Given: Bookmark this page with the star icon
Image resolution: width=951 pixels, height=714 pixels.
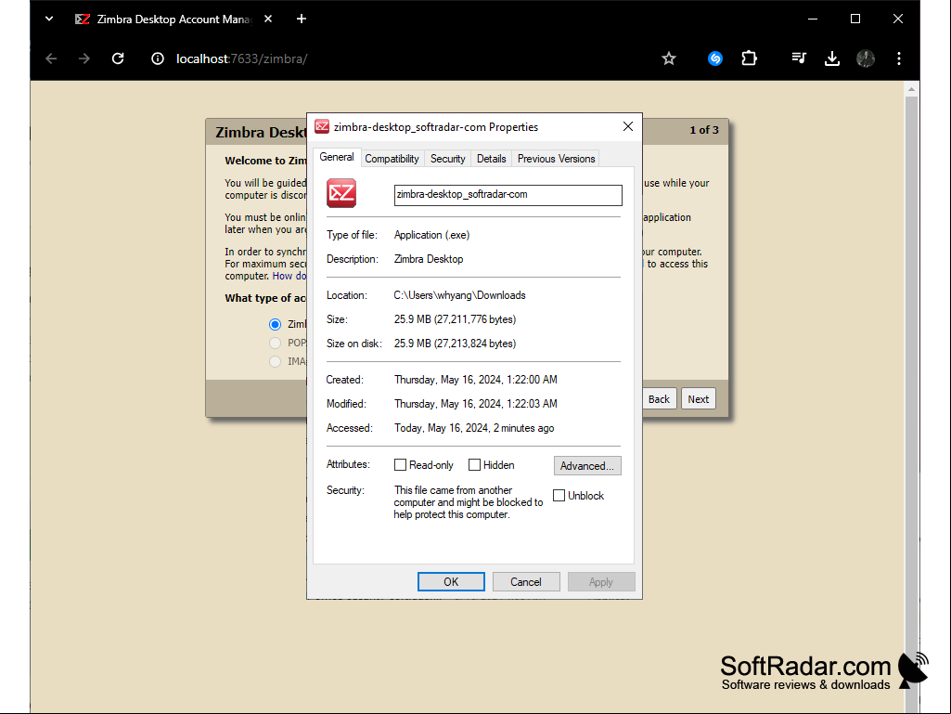Looking at the screenshot, I should [668, 58].
